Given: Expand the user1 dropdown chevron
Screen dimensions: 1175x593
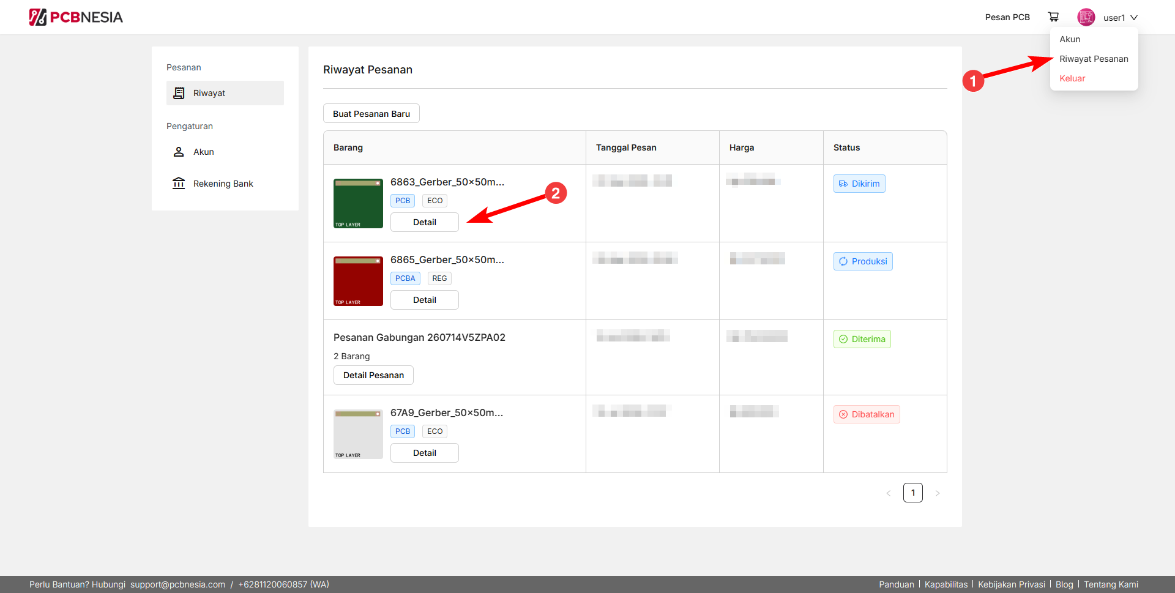Looking at the screenshot, I should point(1134,18).
